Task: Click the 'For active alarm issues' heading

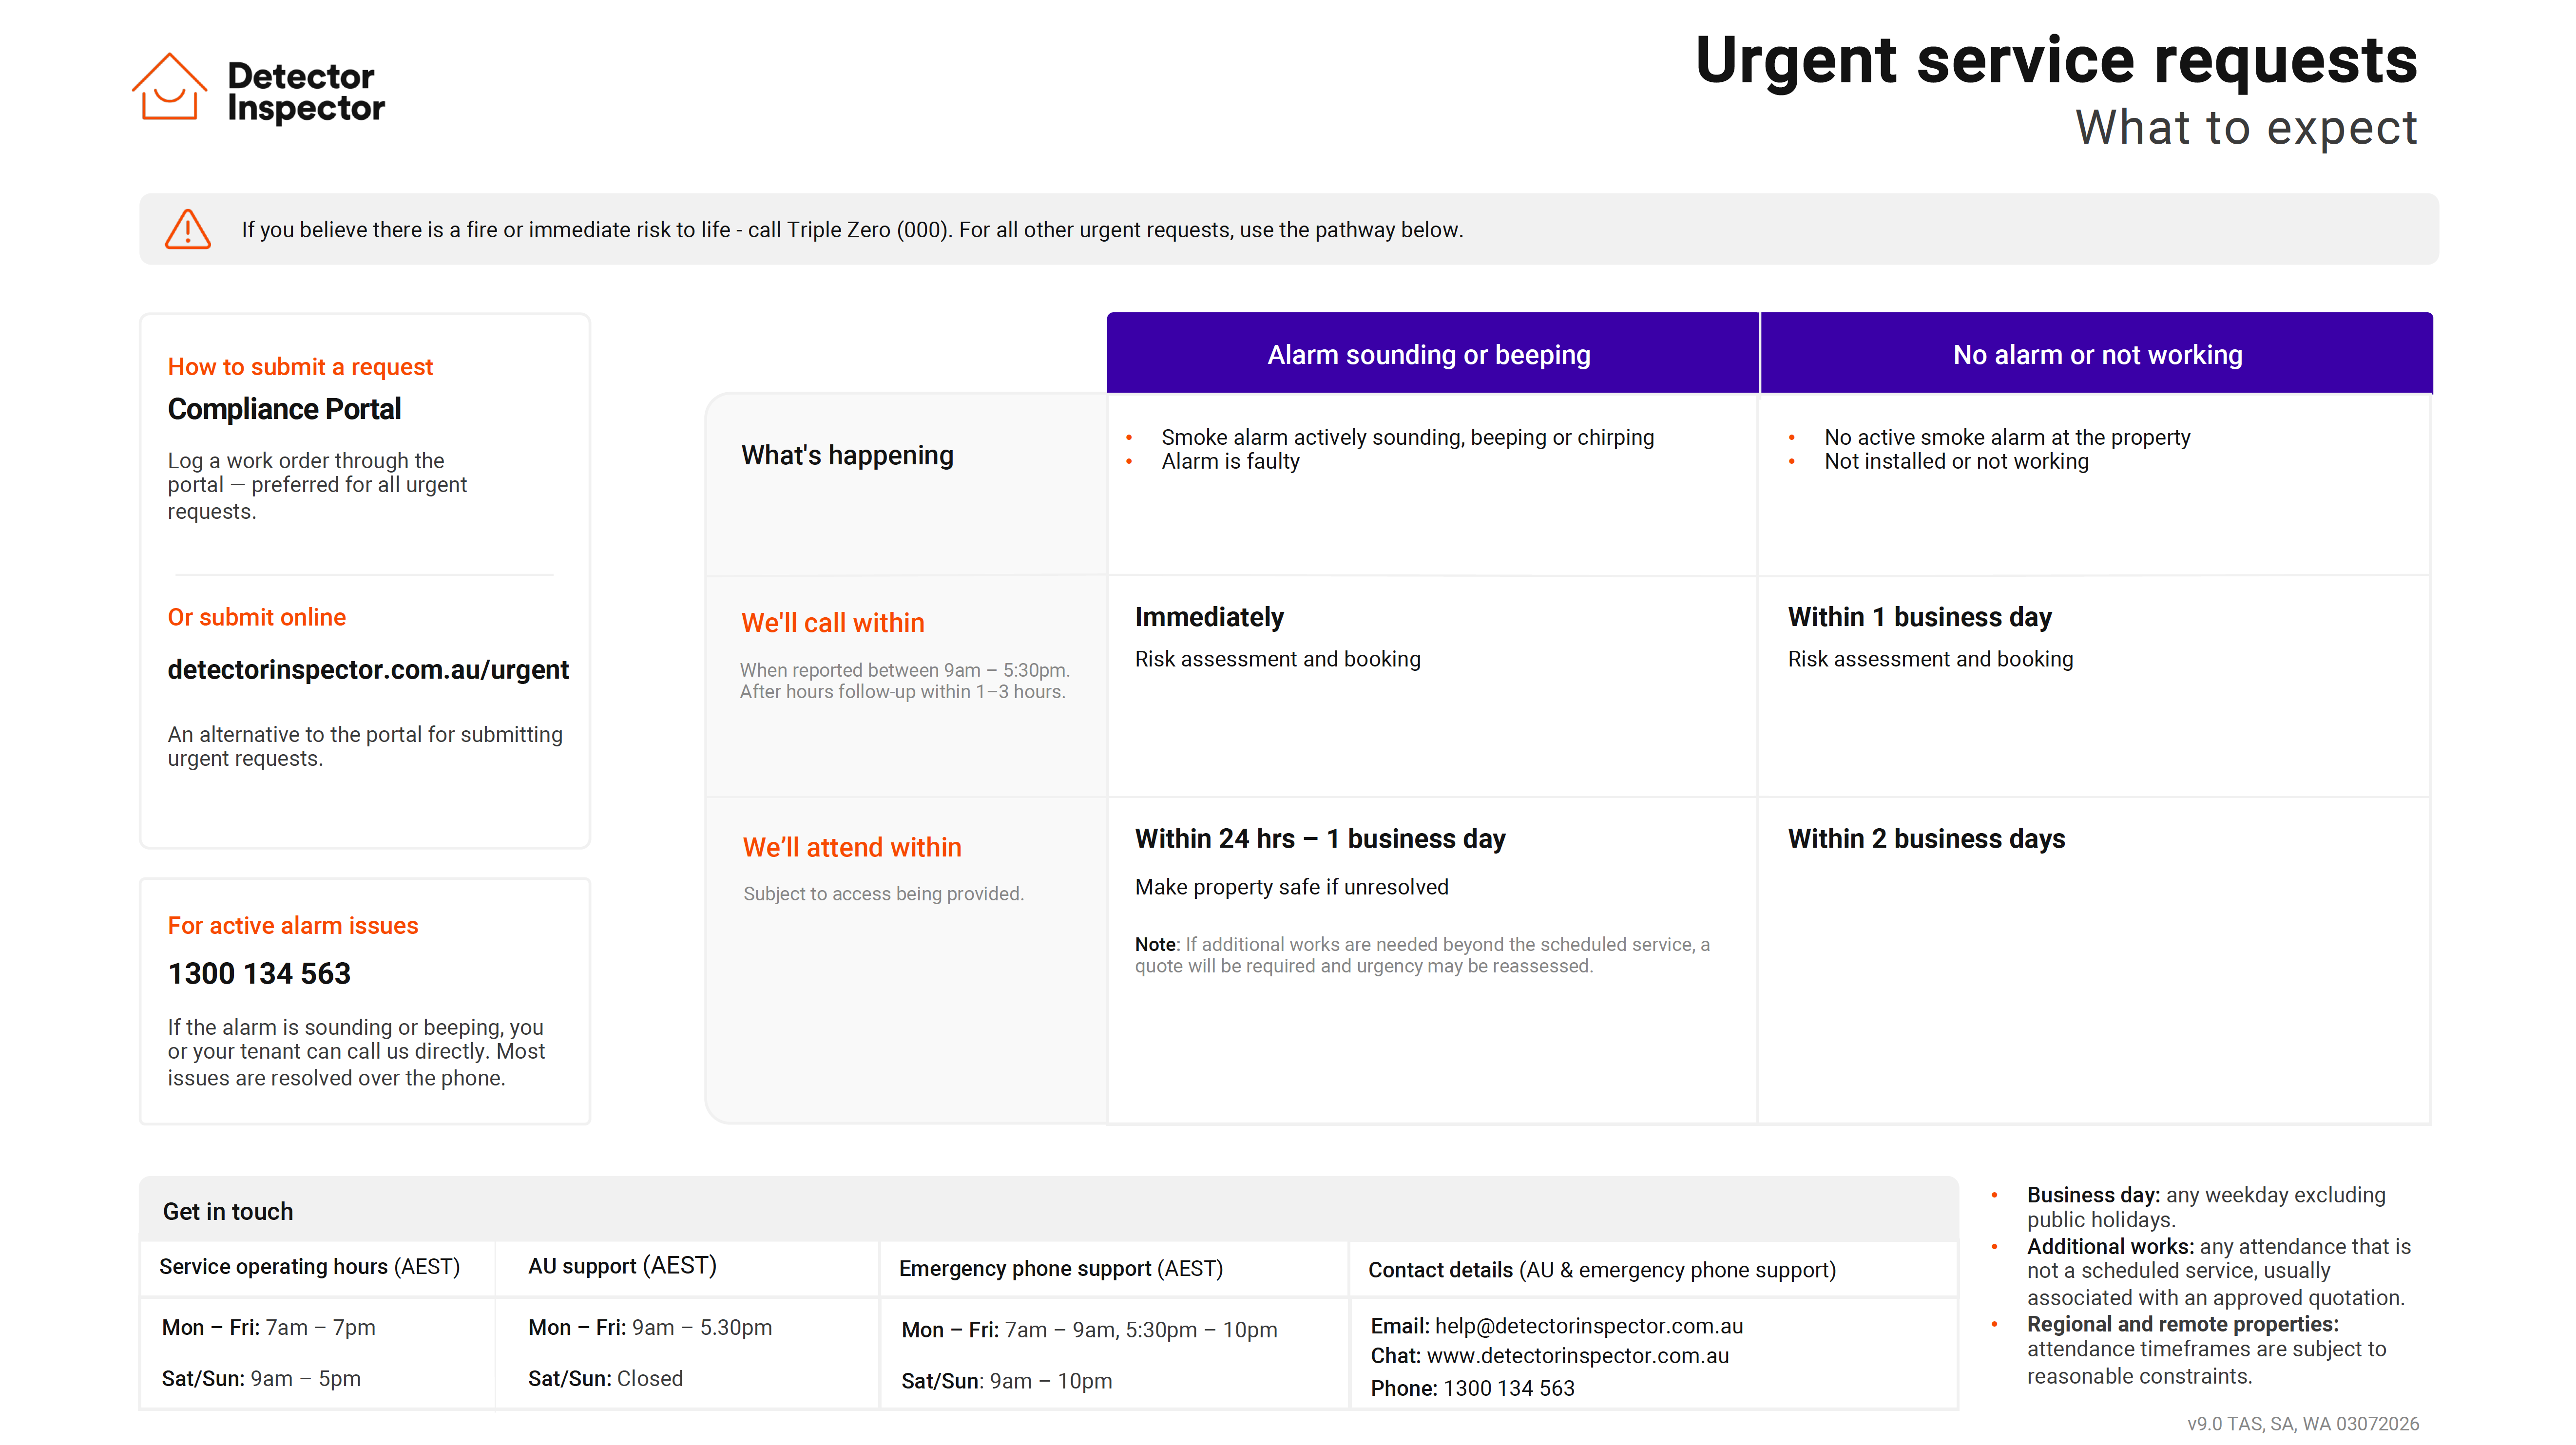Action: pyautogui.click(x=293, y=925)
